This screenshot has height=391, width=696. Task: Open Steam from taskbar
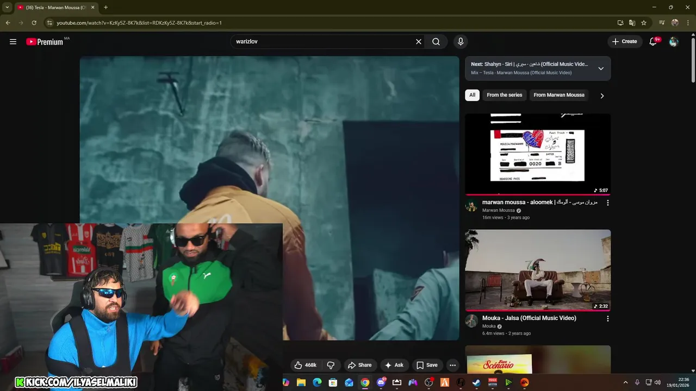coord(476,382)
